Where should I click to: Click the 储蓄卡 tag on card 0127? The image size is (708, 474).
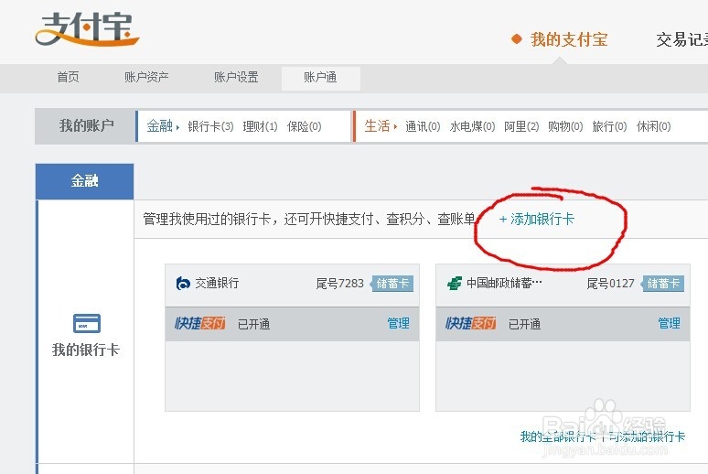663,284
